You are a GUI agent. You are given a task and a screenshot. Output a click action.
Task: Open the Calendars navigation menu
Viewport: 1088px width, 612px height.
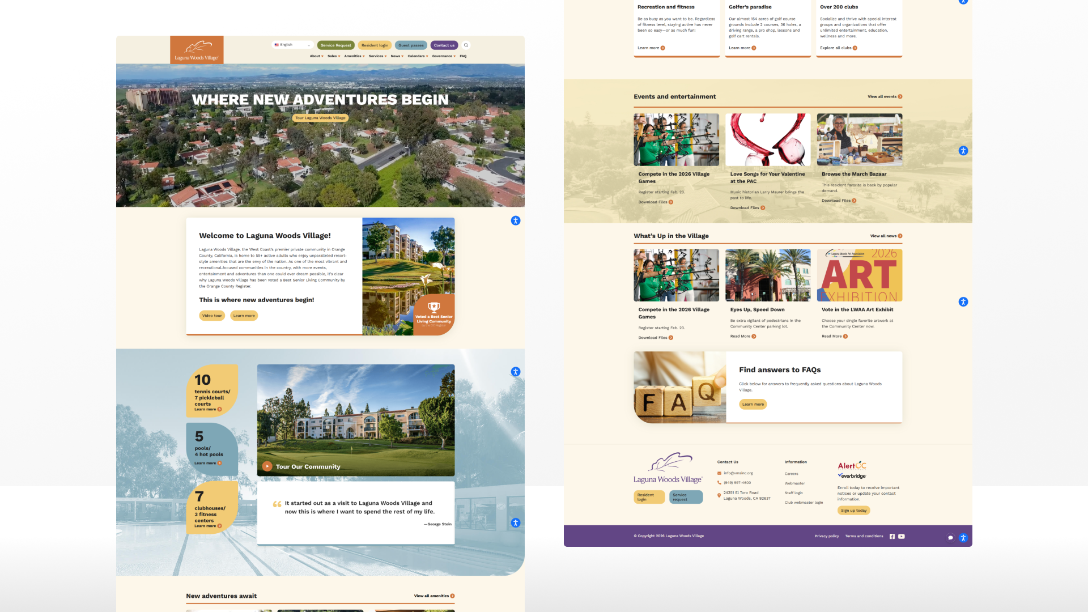[x=418, y=56]
